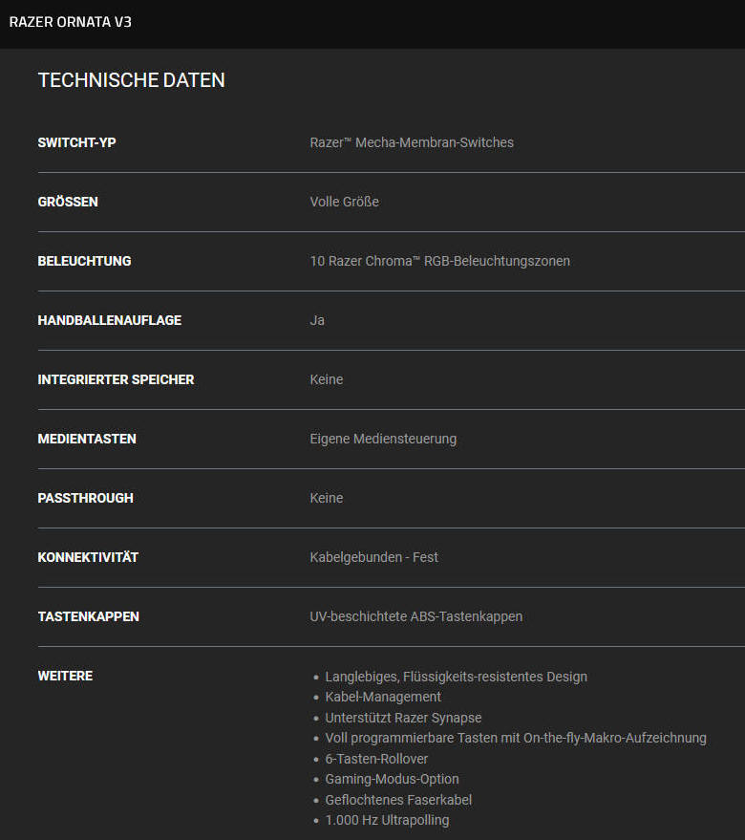
Task: Click the 1.000 Hz Ultrapolling bullet item
Action: [387, 820]
